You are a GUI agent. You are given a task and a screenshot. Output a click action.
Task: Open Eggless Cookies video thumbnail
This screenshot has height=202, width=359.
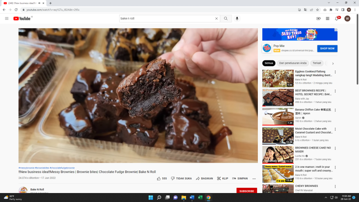tap(278, 78)
